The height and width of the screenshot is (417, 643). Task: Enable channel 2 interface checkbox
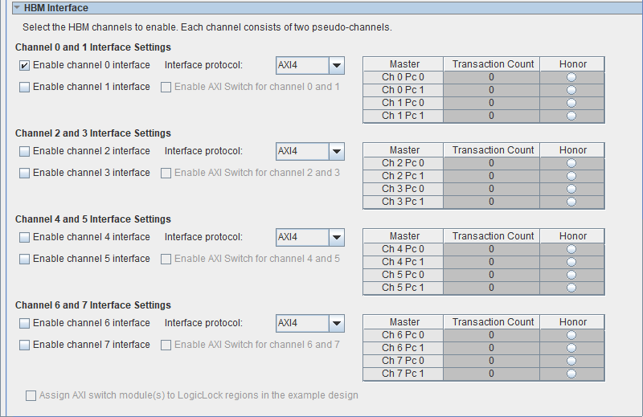[25, 151]
